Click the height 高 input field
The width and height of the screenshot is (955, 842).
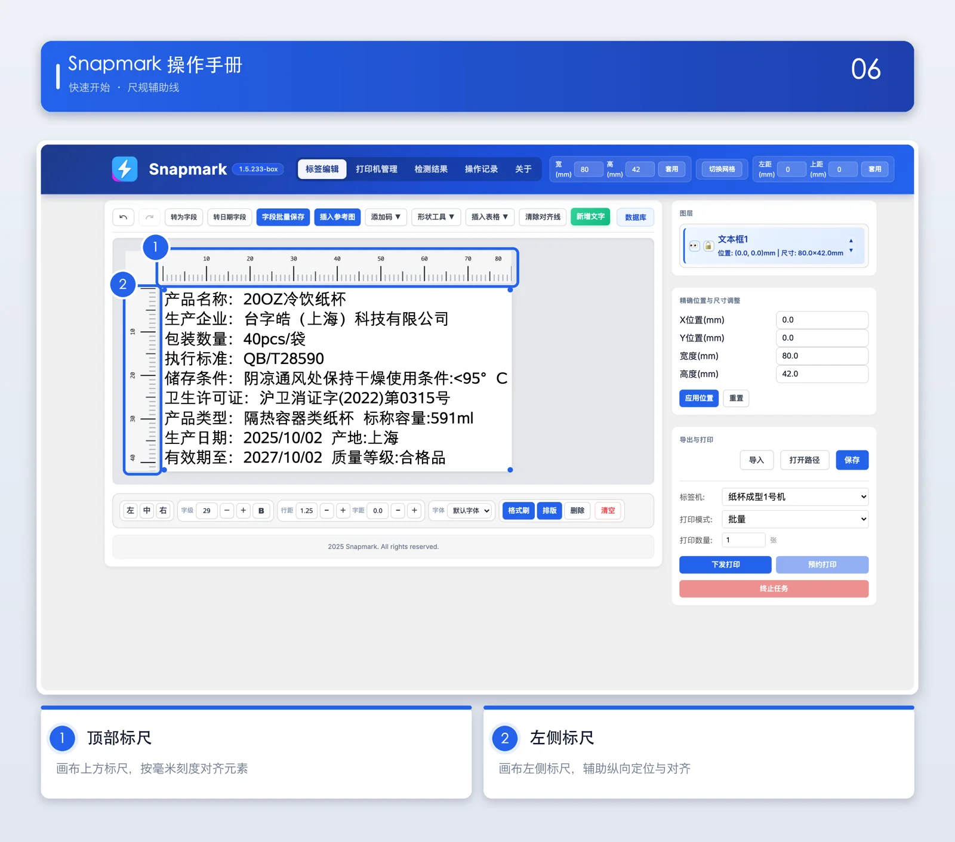[639, 169]
